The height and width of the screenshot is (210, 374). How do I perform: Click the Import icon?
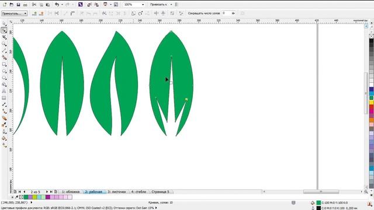[x=89, y=5]
